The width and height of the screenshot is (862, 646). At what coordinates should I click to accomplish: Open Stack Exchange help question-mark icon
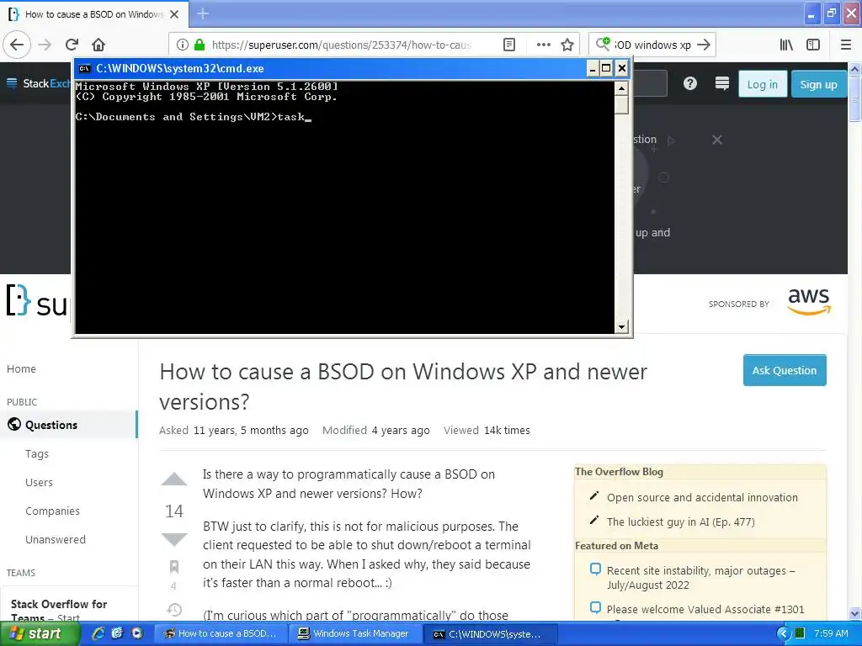point(690,83)
